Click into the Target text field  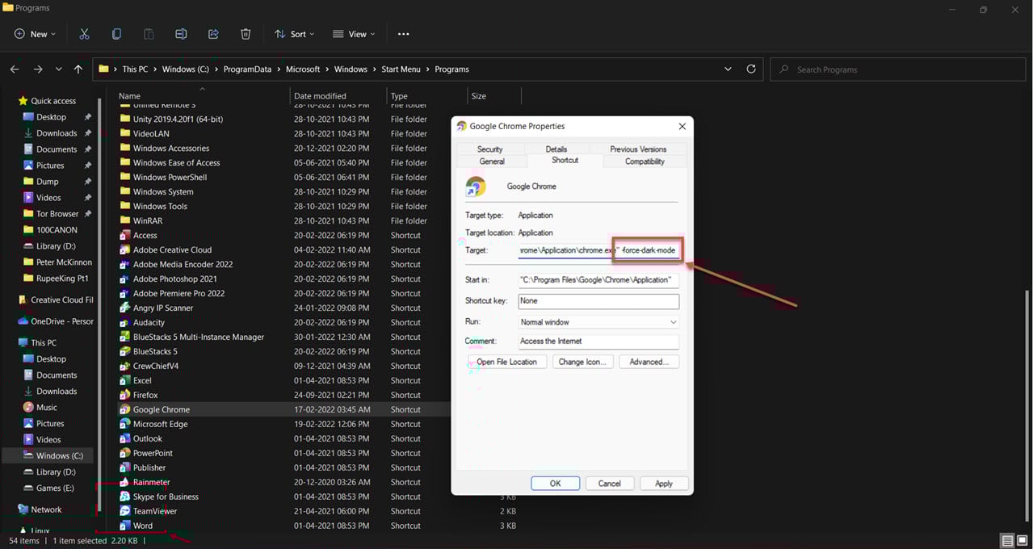coord(598,250)
